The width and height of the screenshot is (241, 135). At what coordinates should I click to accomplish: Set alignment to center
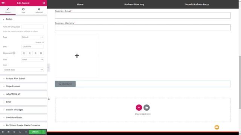(x=30, y=53)
